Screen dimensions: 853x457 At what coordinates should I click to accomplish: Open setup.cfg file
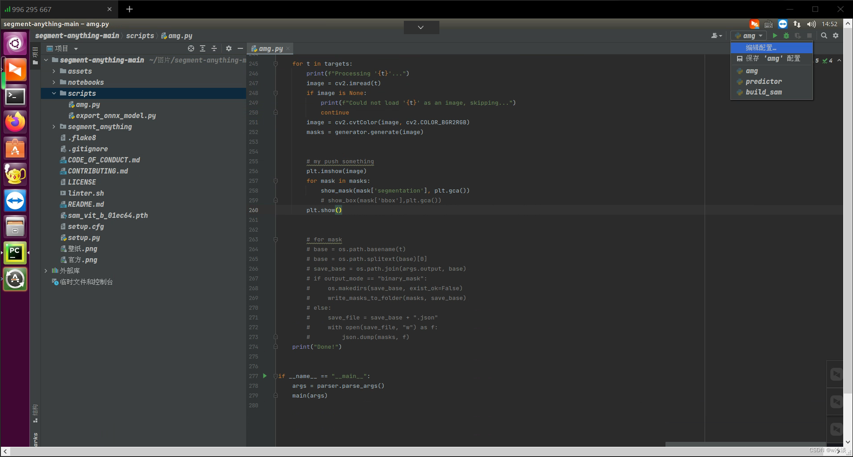coord(82,226)
